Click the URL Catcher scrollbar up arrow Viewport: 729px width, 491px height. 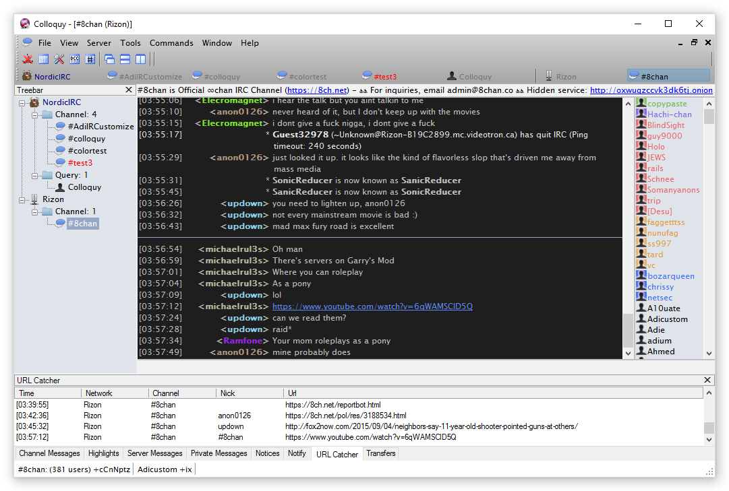pos(709,393)
